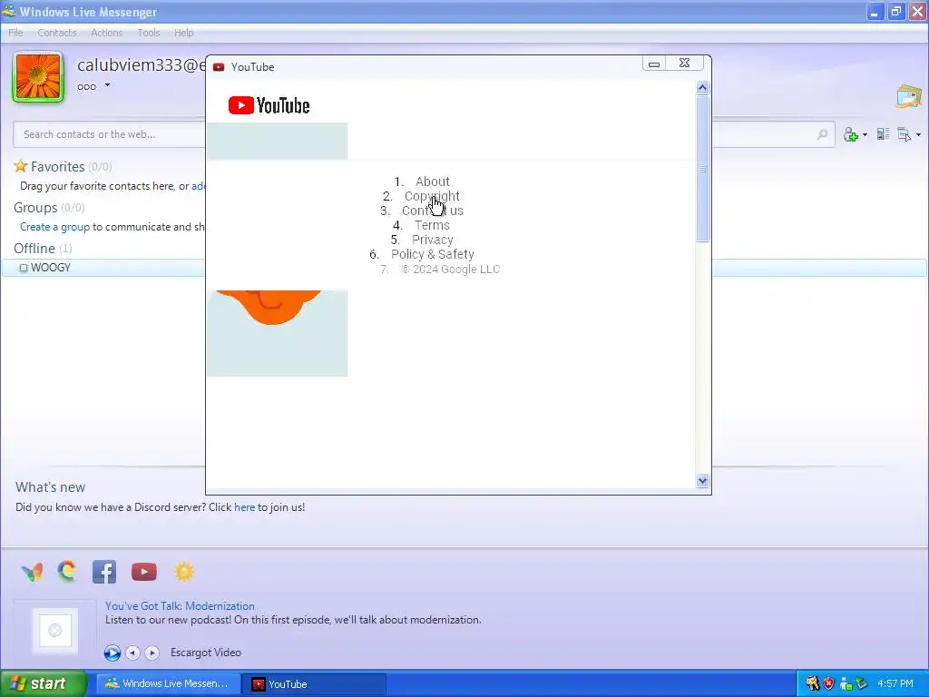Open the MSN butterfly icon in bottom bar
This screenshot has width=929, height=697.
(32, 572)
